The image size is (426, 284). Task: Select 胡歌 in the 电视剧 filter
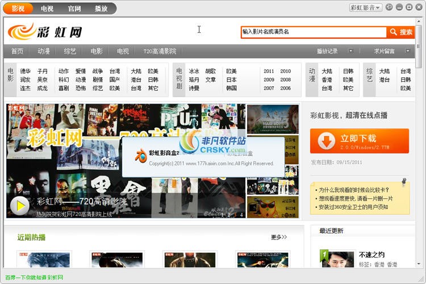(211, 71)
